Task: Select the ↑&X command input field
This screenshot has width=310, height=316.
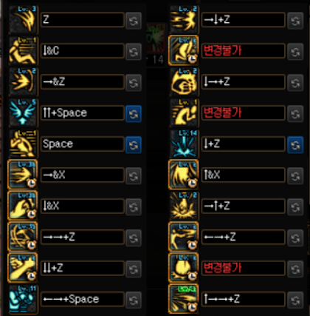Action: pyautogui.click(x=244, y=175)
